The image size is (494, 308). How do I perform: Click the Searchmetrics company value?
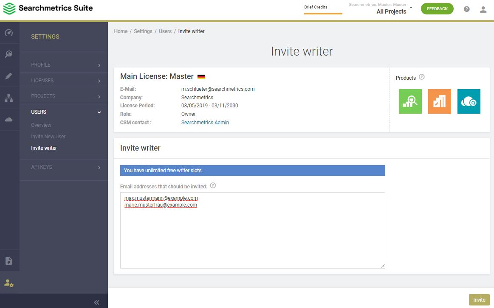click(x=197, y=98)
